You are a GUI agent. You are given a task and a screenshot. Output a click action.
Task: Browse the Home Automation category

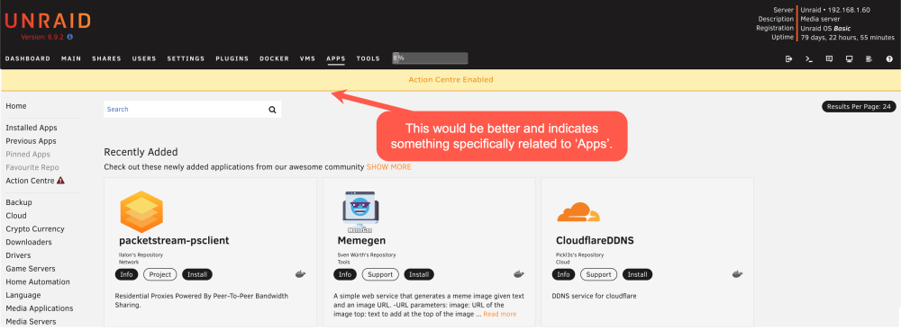tap(38, 281)
